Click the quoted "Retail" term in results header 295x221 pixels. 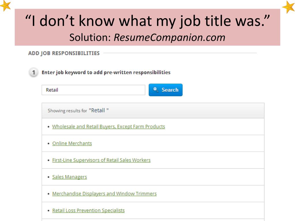pyautogui.click(x=99, y=110)
